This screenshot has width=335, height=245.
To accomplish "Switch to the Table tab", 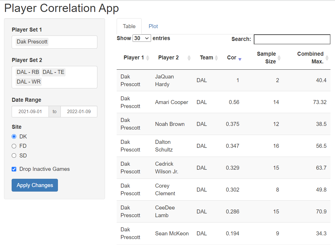I will (129, 26).
